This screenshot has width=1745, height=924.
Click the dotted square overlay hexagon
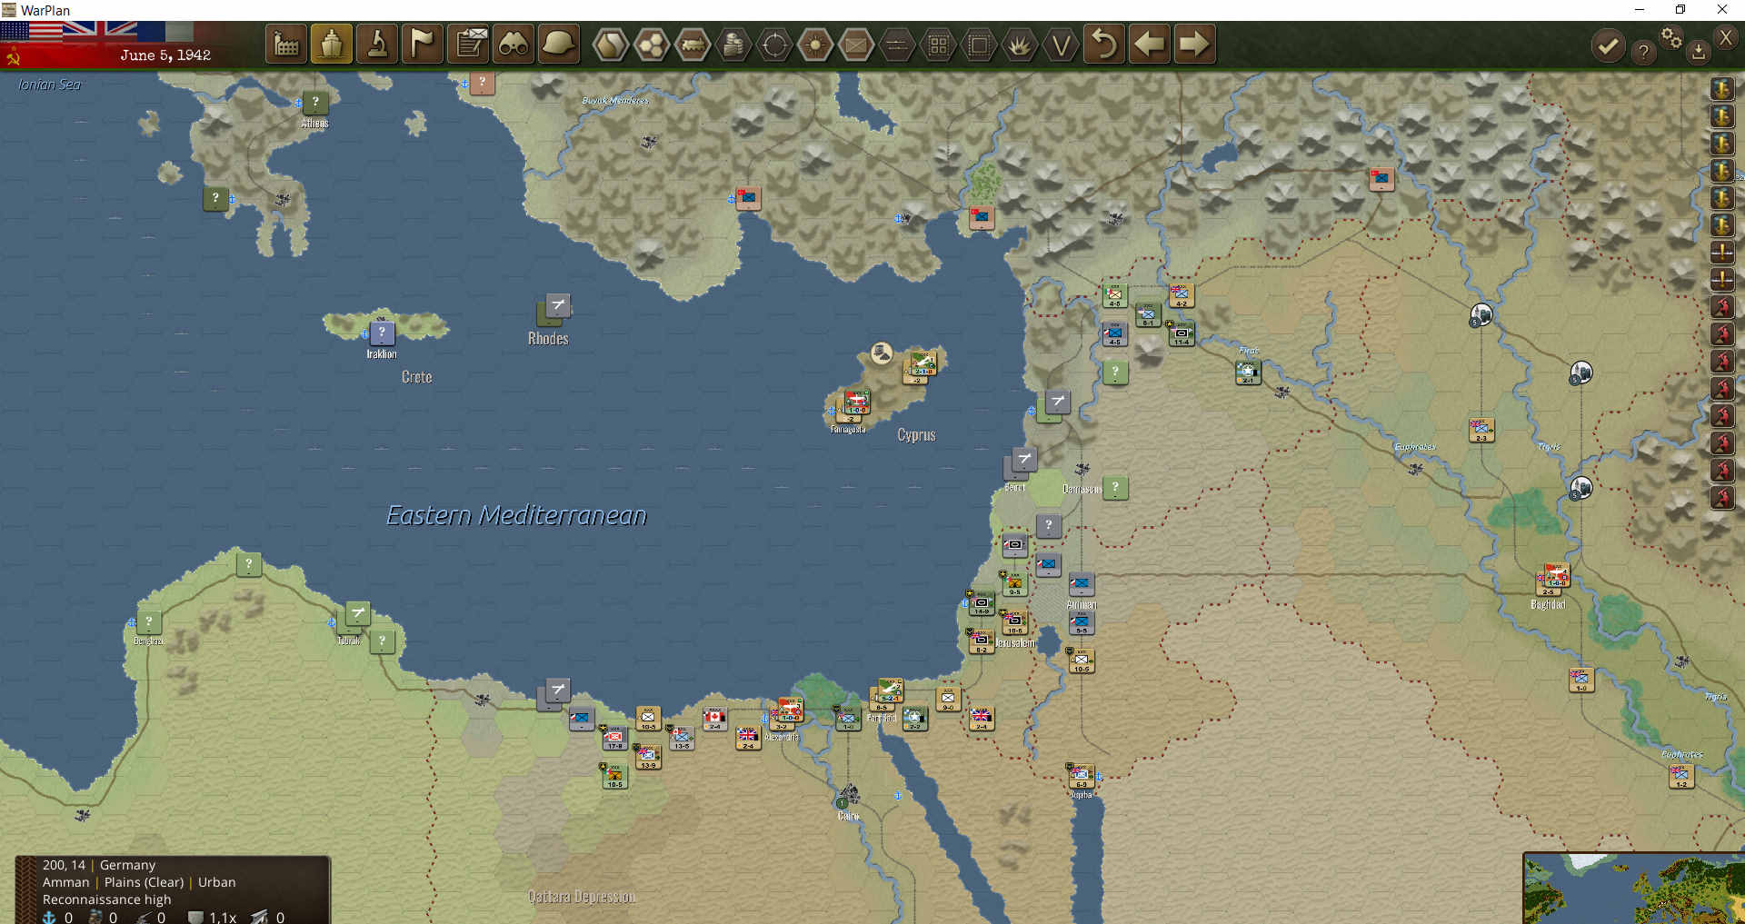click(x=979, y=45)
